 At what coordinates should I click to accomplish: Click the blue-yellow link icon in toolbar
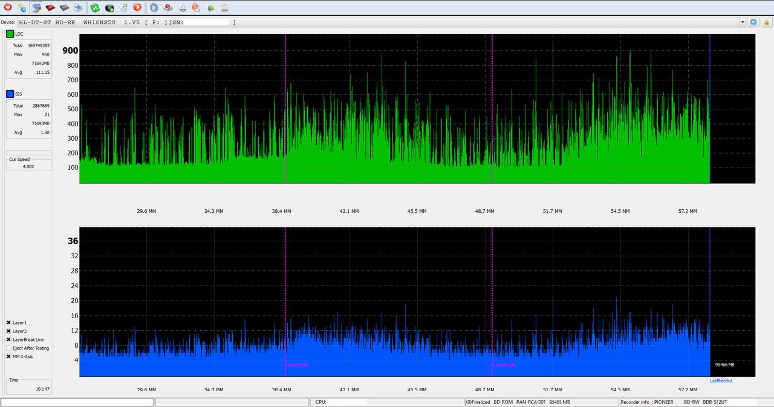22,7
